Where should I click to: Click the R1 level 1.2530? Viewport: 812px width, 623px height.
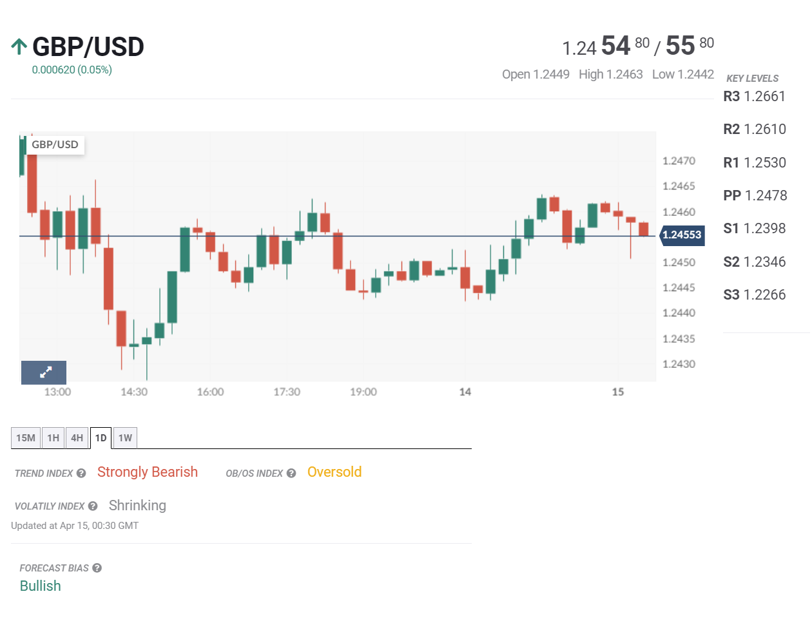[754, 162]
